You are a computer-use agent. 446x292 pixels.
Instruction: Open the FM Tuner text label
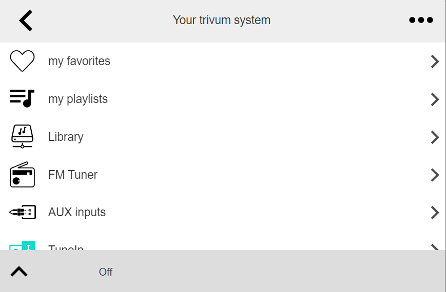pos(73,175)
